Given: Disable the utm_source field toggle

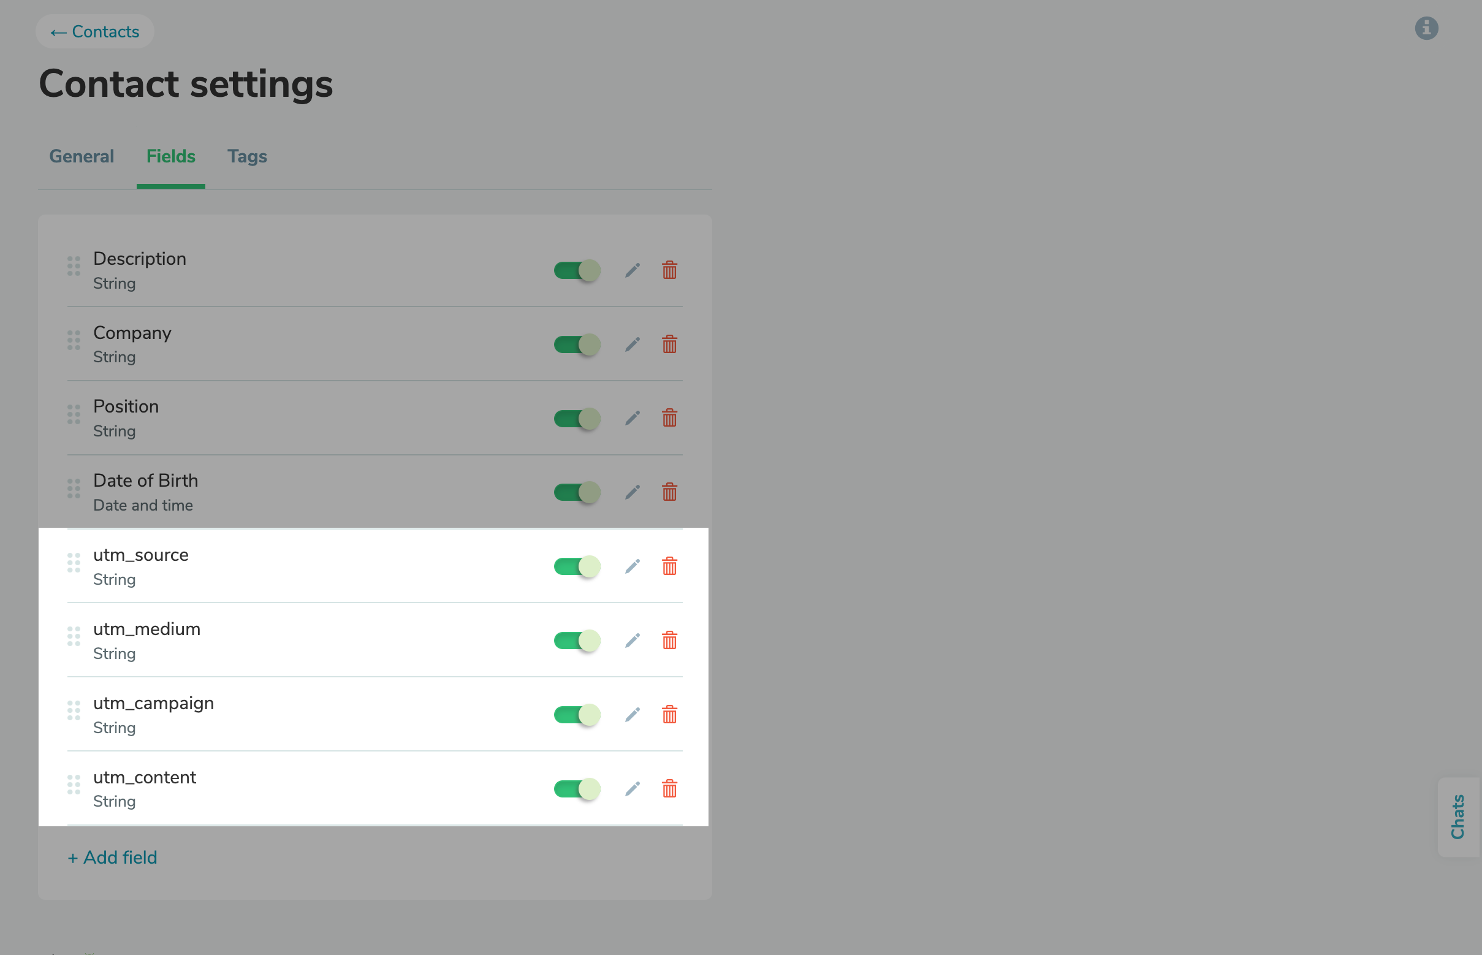Looking at the screenshot, I should 576,566.
